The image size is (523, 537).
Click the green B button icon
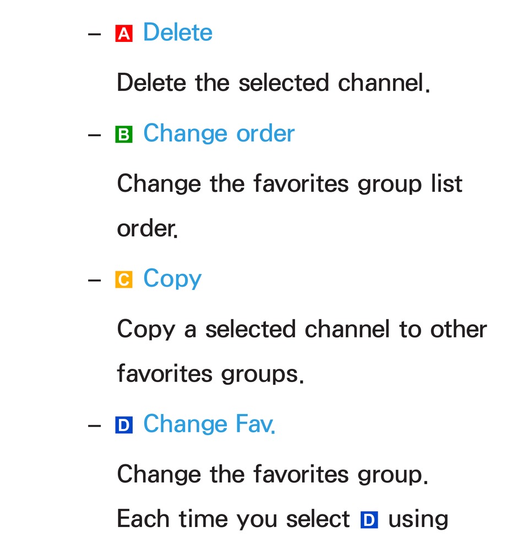(124, 135)
